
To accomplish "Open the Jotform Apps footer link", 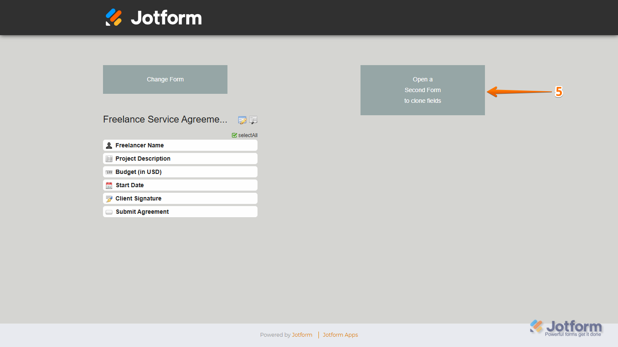I will [x=340, y=335].
